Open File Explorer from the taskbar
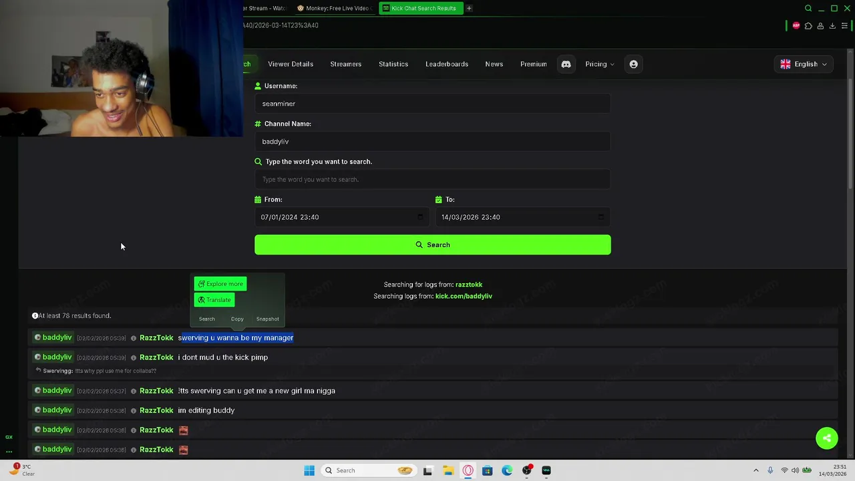The height and width of the screenshot is (481, 855). pos(448,470)
